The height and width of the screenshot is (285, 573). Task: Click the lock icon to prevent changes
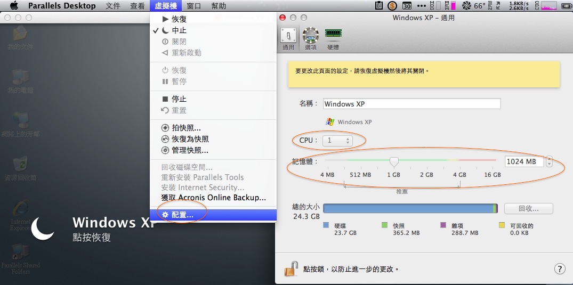pos(291,269)
